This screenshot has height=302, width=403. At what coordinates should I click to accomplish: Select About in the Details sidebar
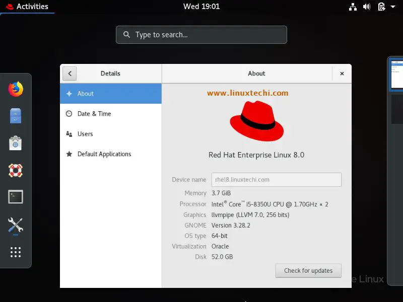point(111,94)
